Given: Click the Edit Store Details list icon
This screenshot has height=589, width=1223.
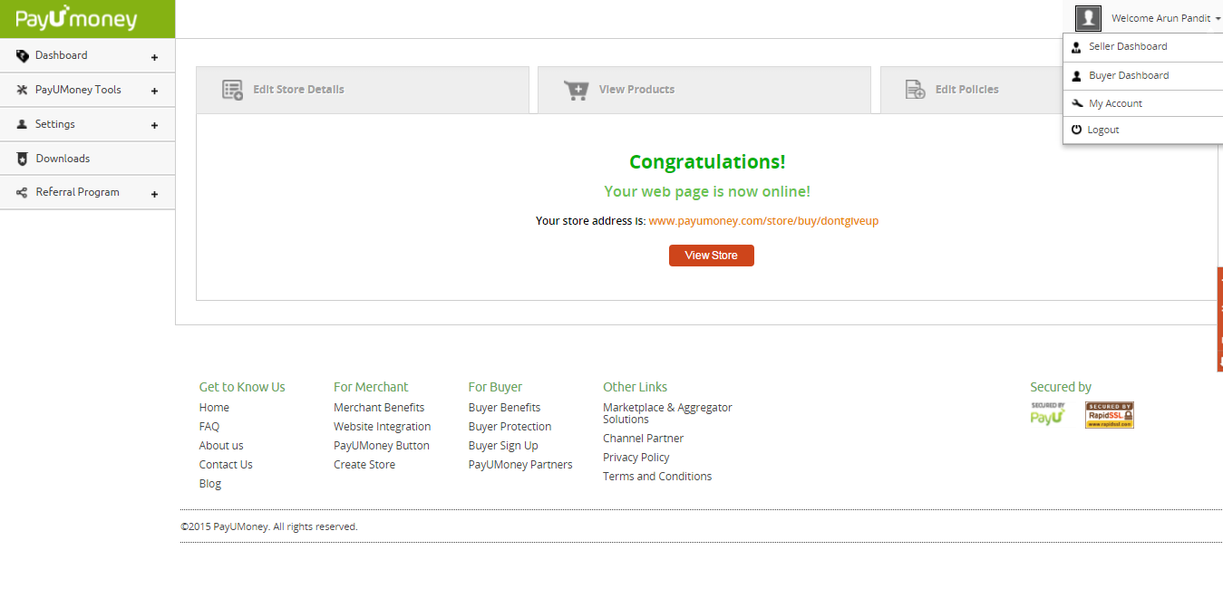Looking at the screenshot, I should click(x=233, y=90).
